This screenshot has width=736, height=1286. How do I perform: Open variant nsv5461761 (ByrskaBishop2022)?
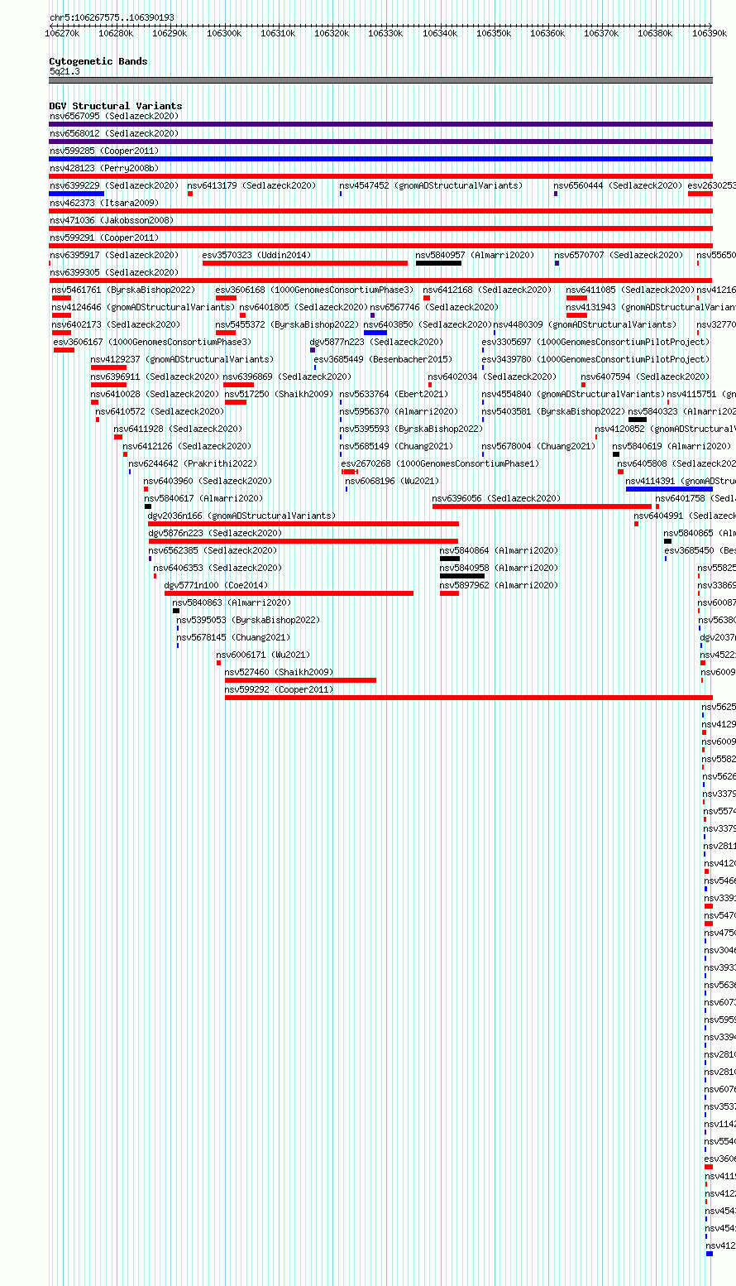pyautogui.click(x=123, y=290)
